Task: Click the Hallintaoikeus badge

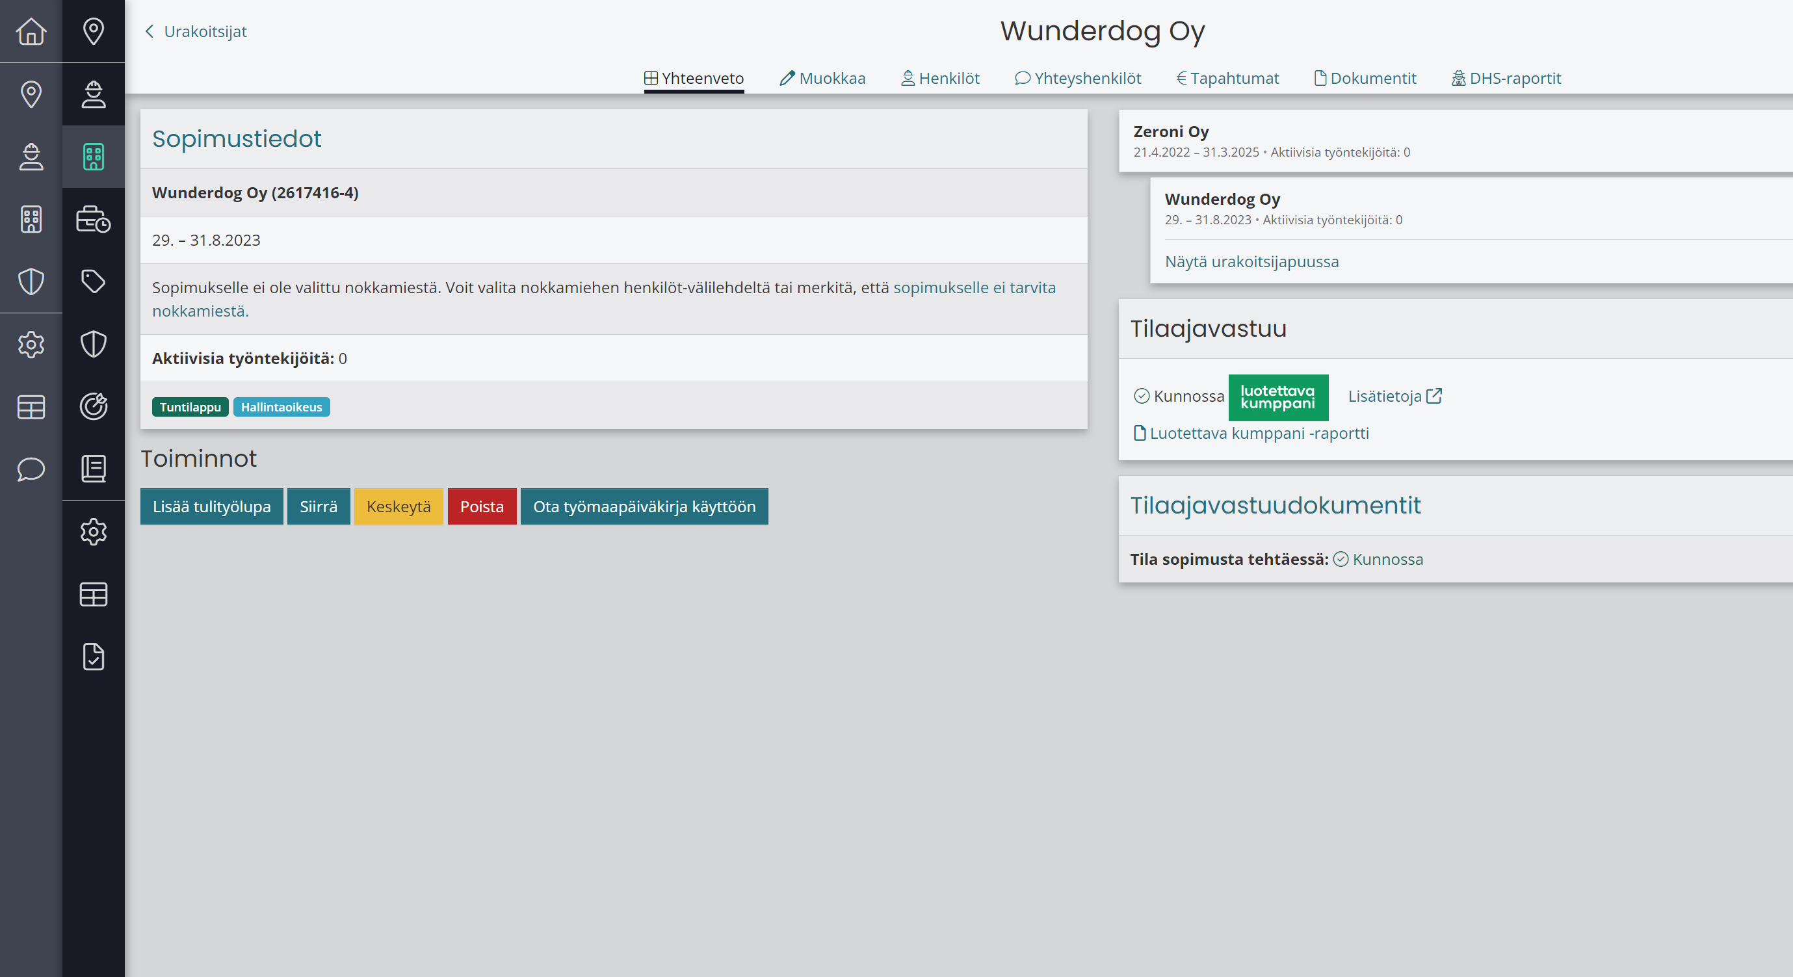Action: [281, 407]
